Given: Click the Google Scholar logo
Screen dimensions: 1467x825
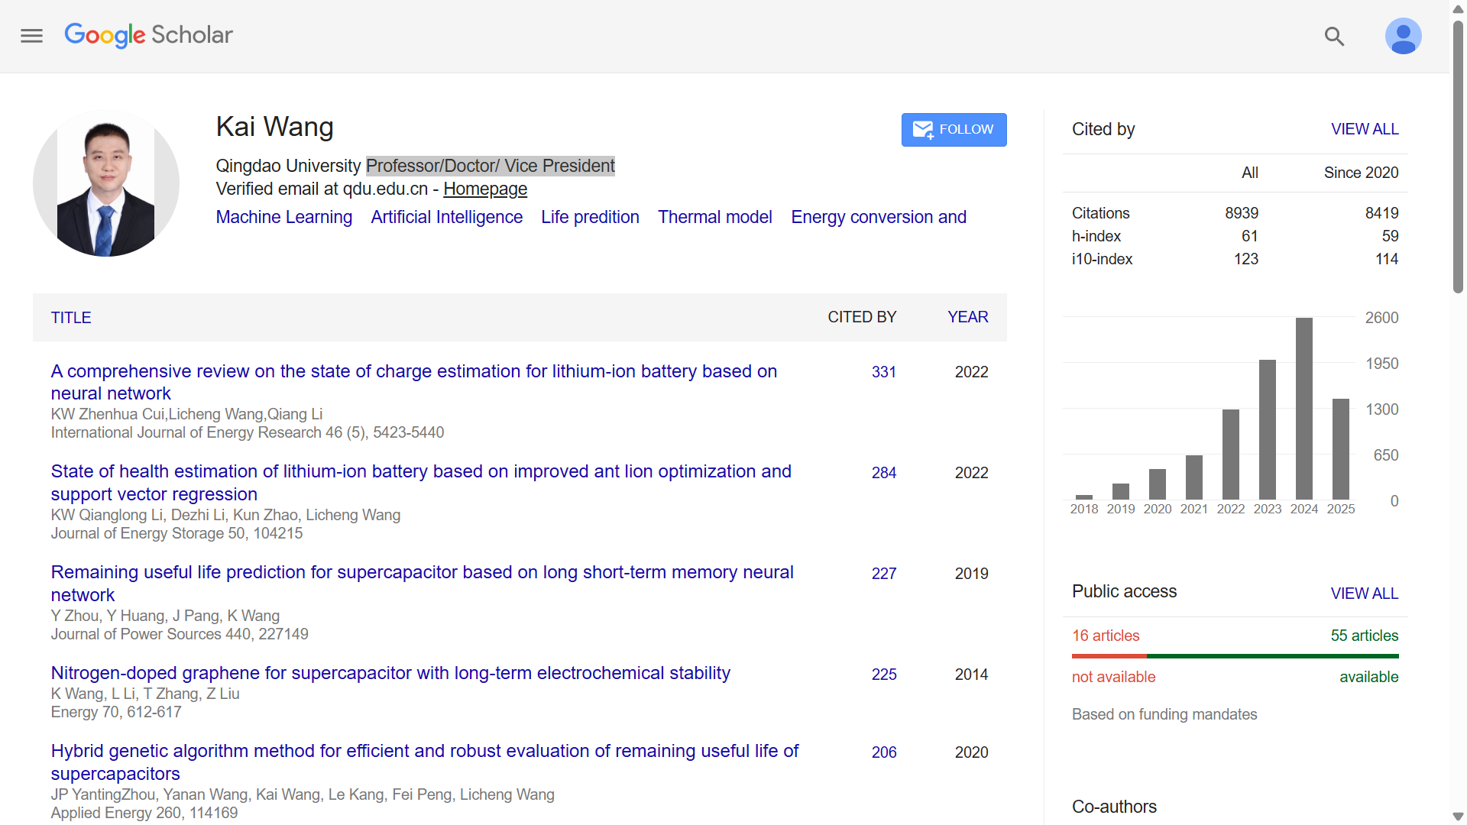Looking at the screenshot, I should tap(149, 35).
